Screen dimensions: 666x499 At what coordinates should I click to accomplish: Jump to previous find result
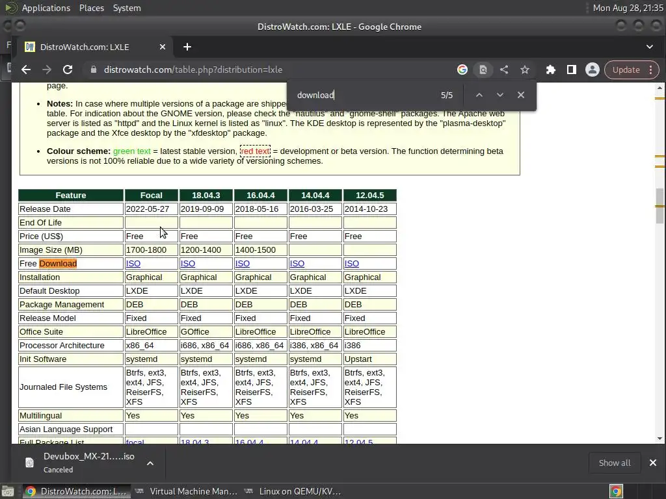pyautogui.click(x=479, y=95)
